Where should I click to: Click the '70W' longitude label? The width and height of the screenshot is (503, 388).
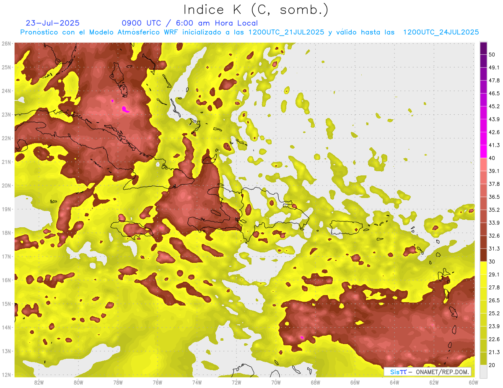pos(276,382)
